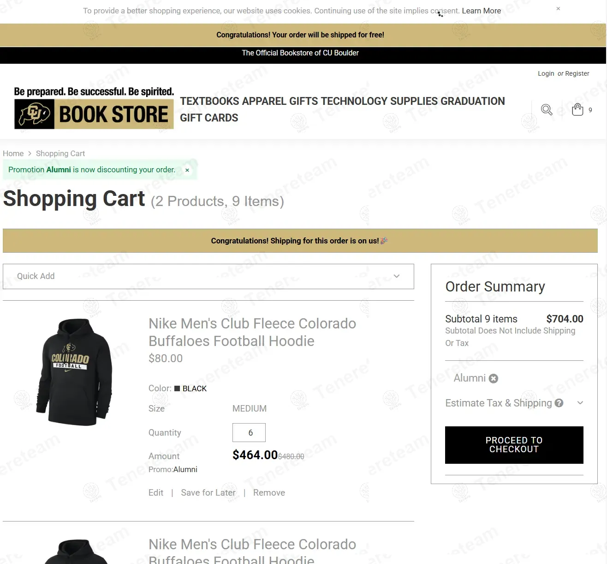Click the search magnifier icon
This screenshot has height=564, width=607.
click(547, 110)
